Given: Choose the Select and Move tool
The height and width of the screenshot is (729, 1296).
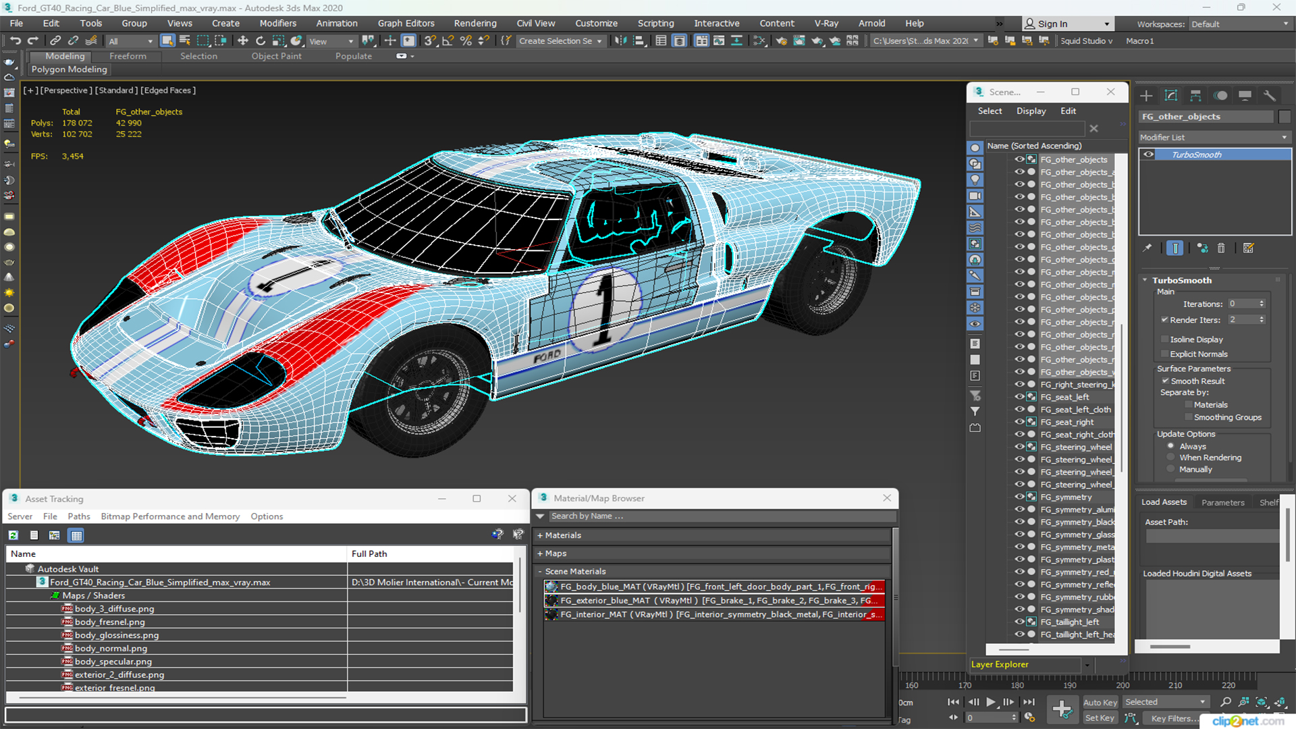Looking at the screenshot, I should point(243,41).
